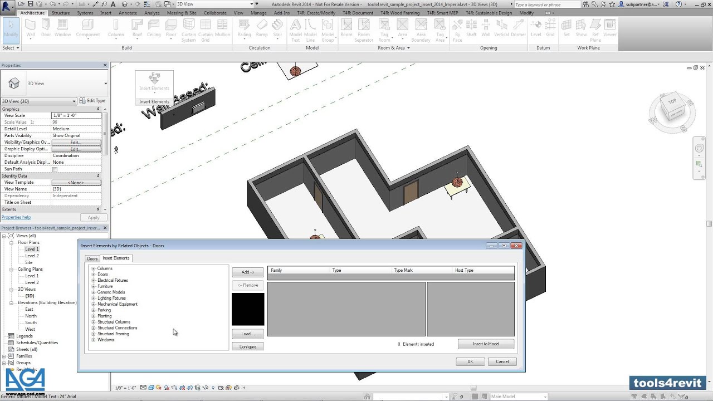Select the Door tool

coord(46,28)
